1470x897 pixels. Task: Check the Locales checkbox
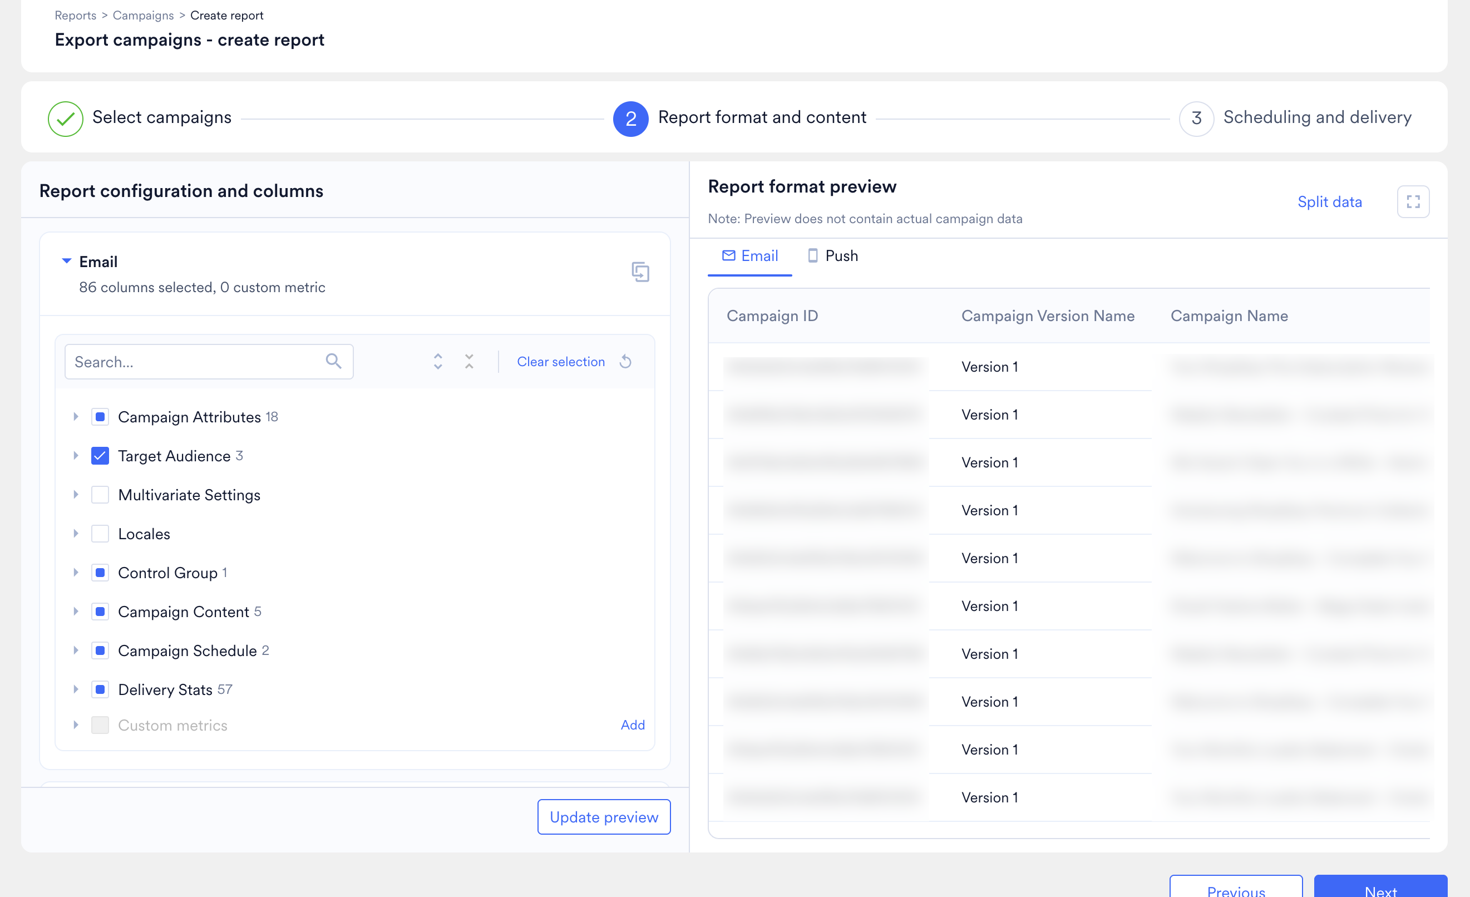pyautogui.click(x=100, y=533)
